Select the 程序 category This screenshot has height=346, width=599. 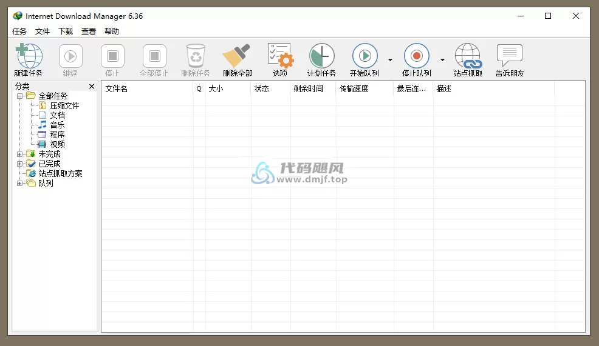click(x=57, y=135)
